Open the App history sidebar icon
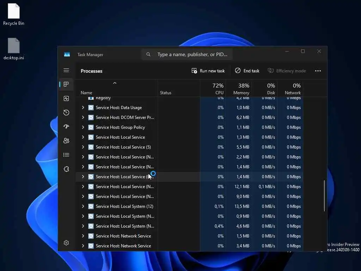This screenshot has height=271, width=361. click(x=66, y=113)
